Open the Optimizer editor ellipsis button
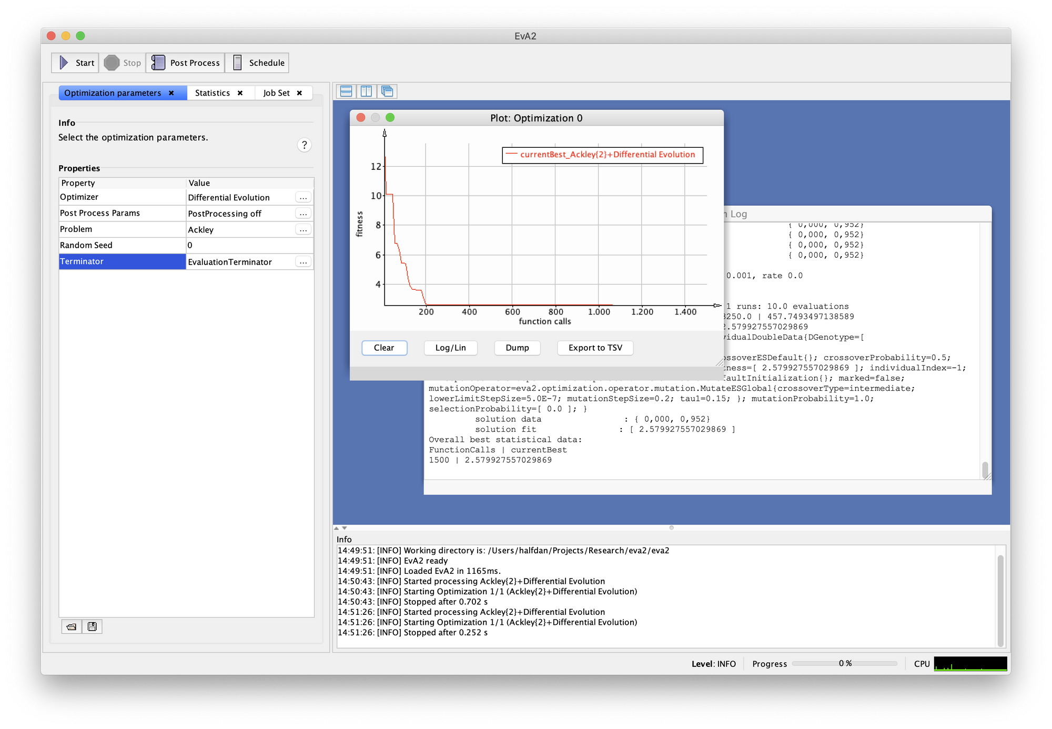 click(x=304, y=198)
